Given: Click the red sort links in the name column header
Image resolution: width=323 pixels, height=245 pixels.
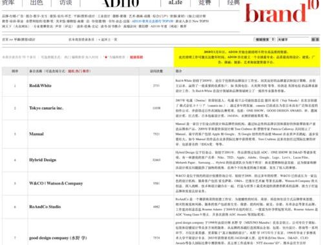Looking at the screenshot, I should click(79, 71).
